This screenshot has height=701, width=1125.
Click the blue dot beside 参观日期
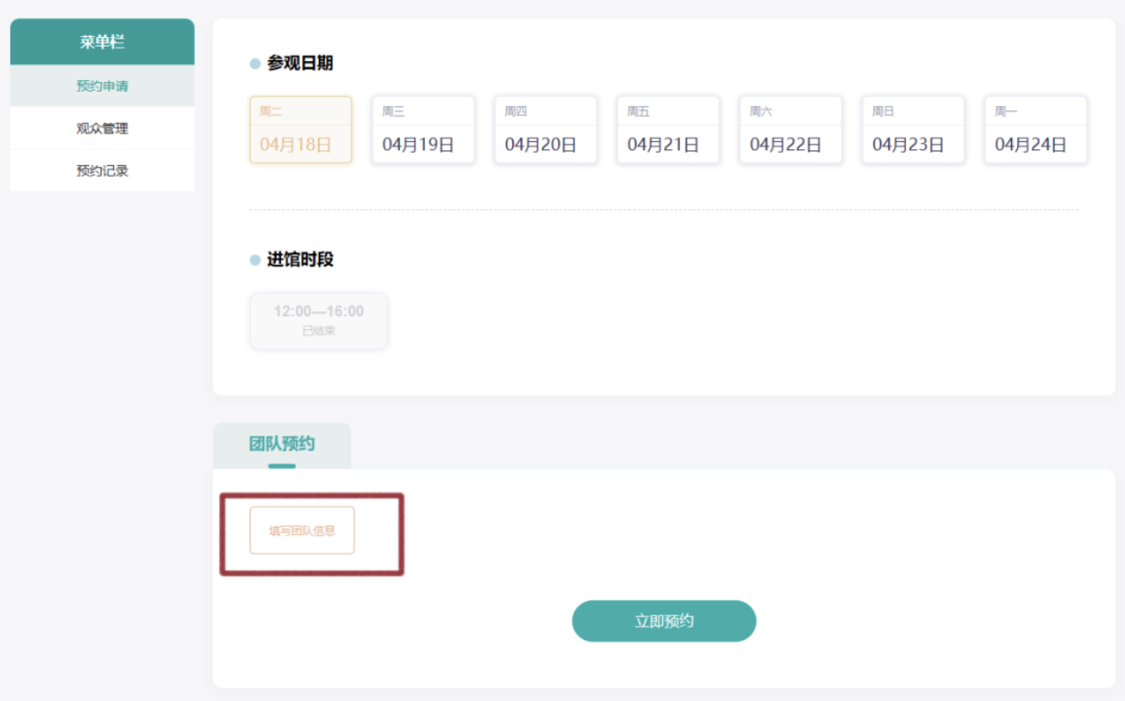pyautogui.click(x=255, y=64)
